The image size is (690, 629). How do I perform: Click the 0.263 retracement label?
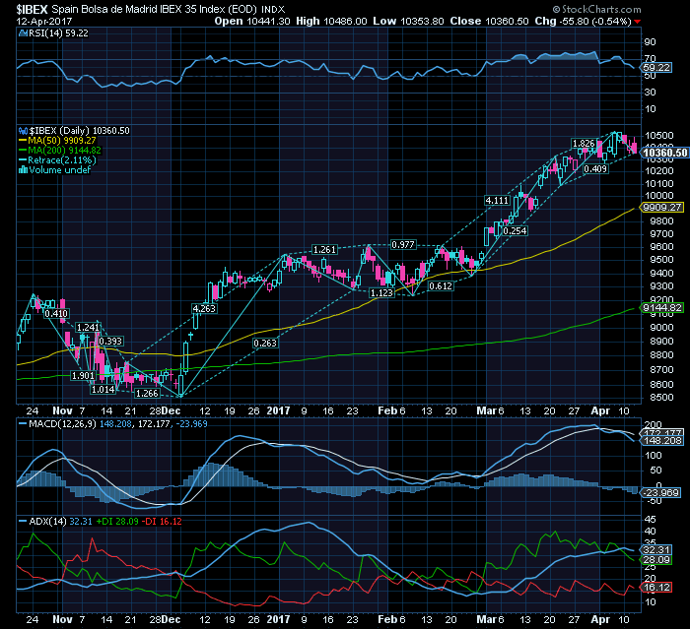tap(265, 343)
